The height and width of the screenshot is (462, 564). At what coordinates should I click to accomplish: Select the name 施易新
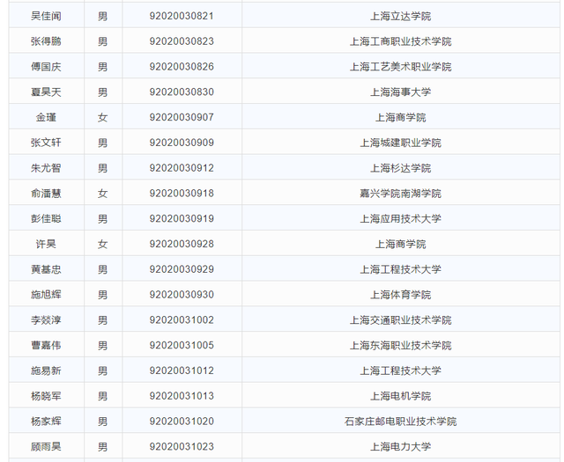[x=46, y=370]
